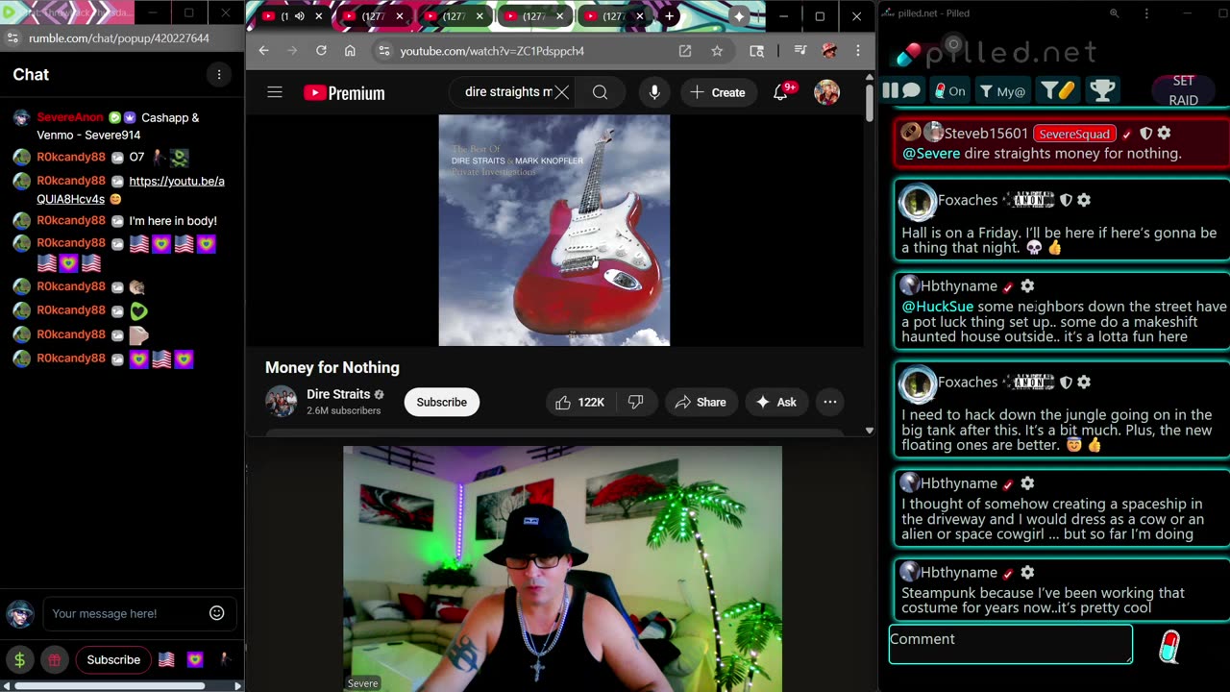Open YouTube hamburger guide menu

275,92
